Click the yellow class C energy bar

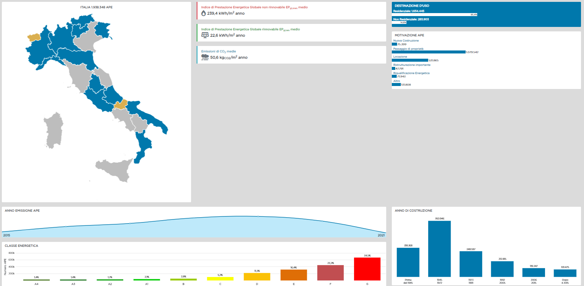pyautogui.click(x=220, y=279)
